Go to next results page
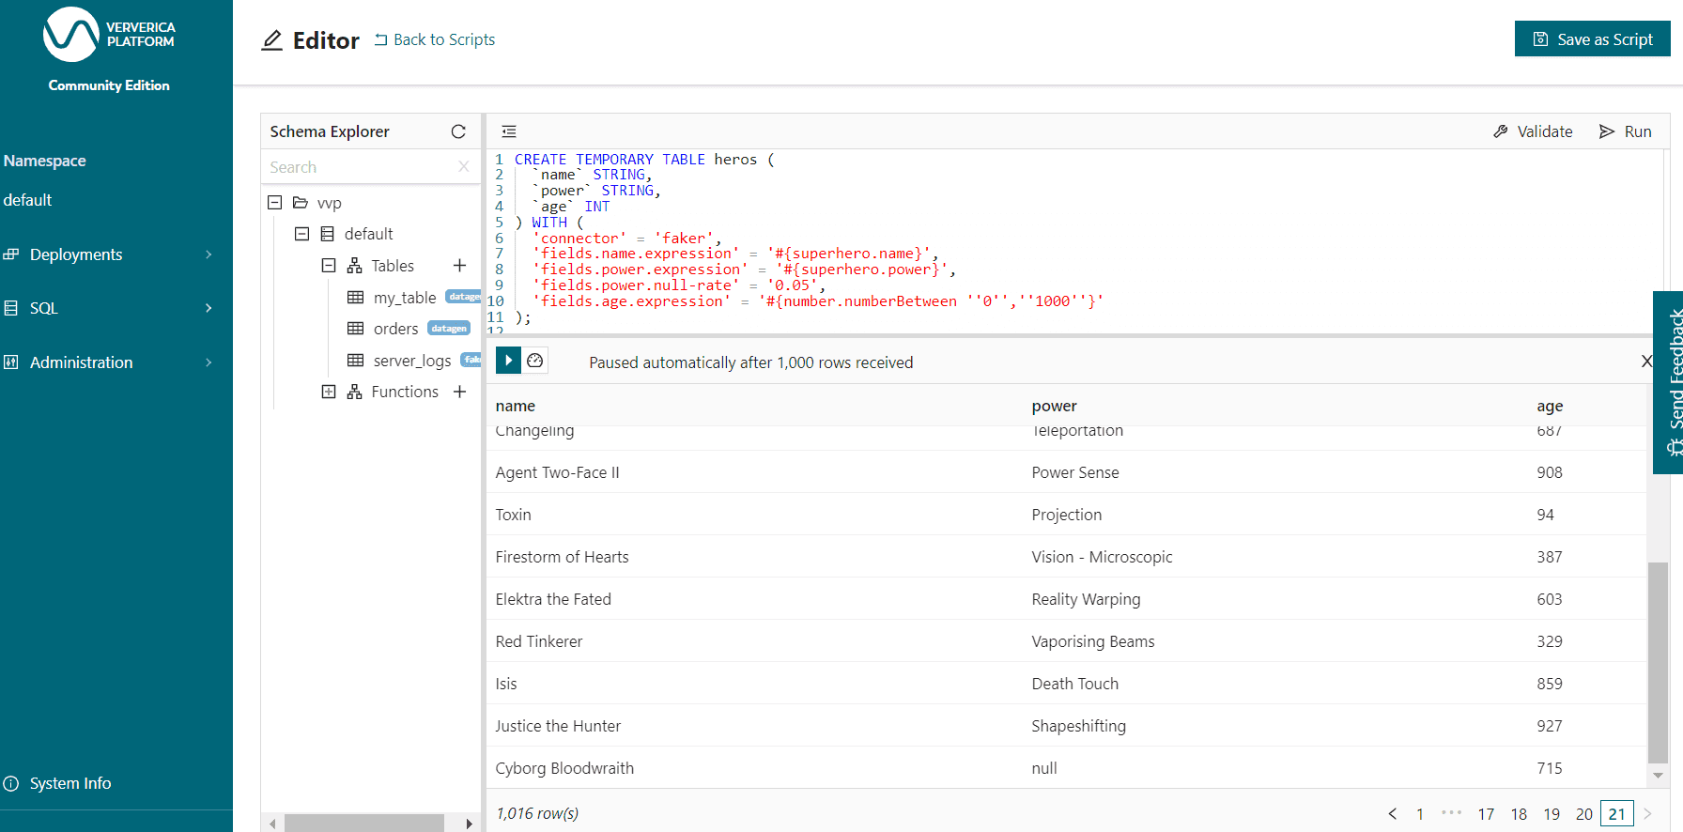1683x832 pixels. (1647, 814)
